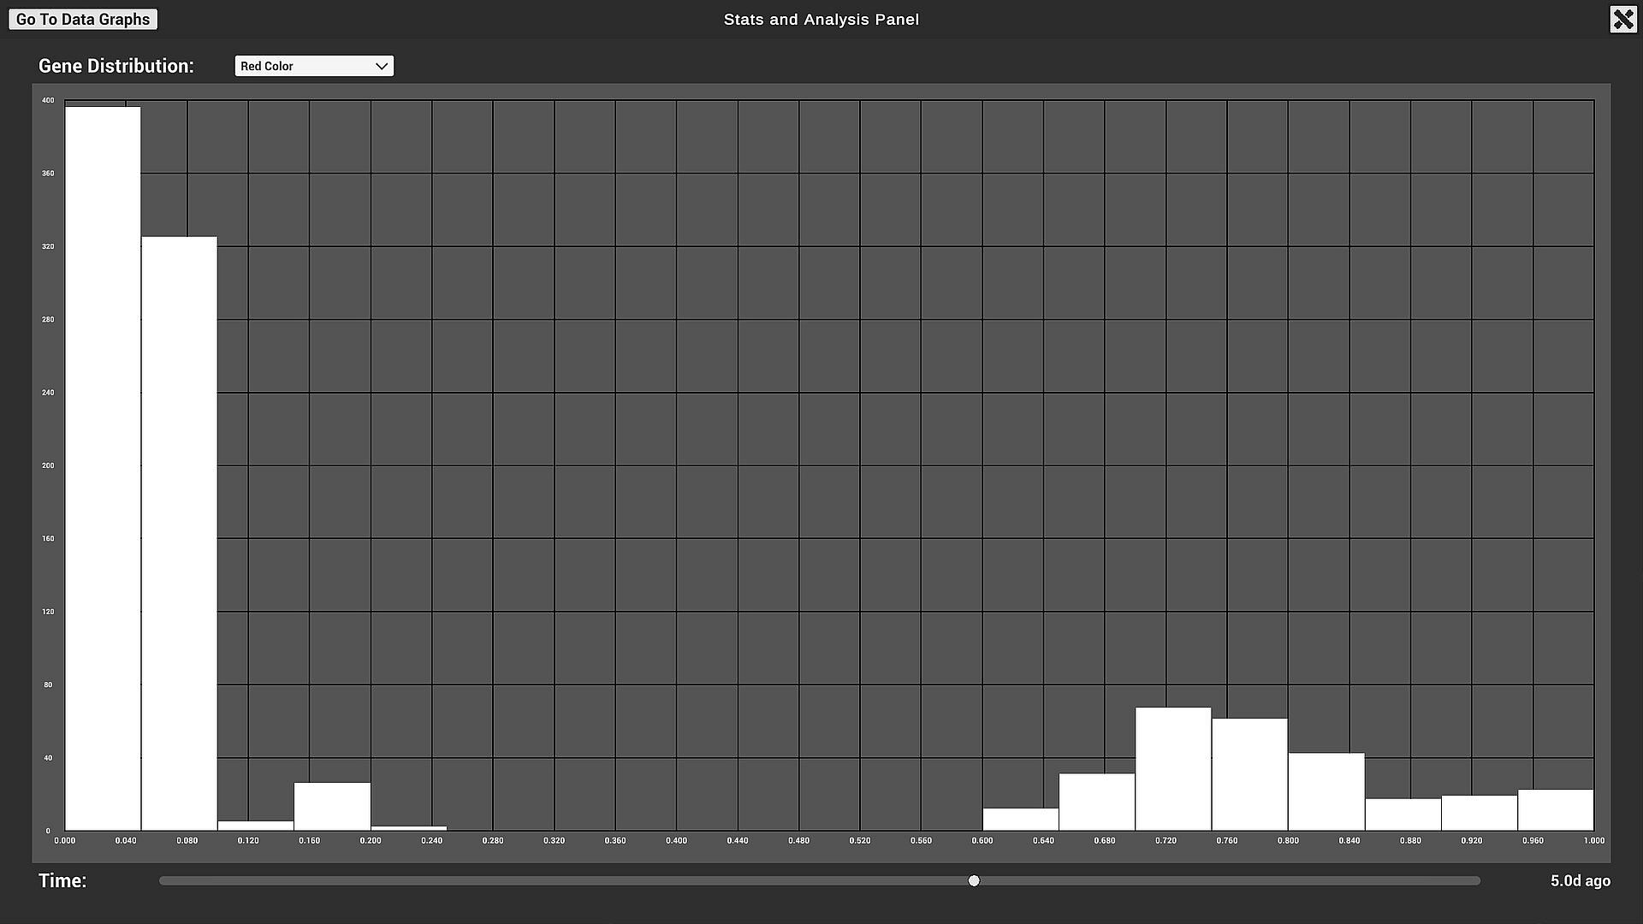Open the Red Color gene dropdown
This screenshot has width=1643, height=924.
[x=313, y=66]
